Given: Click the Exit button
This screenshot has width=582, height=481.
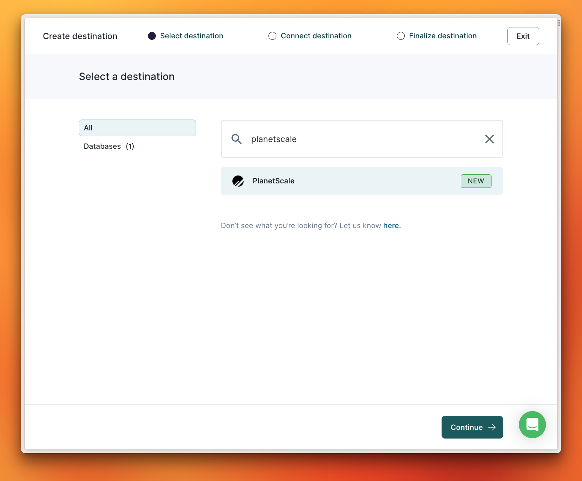Looking at the screenshot, I should [x=523, y=36].
